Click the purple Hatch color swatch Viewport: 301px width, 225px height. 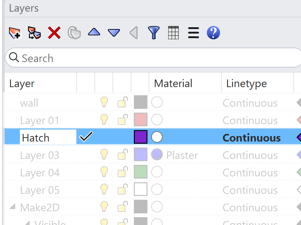pos(140,138)
